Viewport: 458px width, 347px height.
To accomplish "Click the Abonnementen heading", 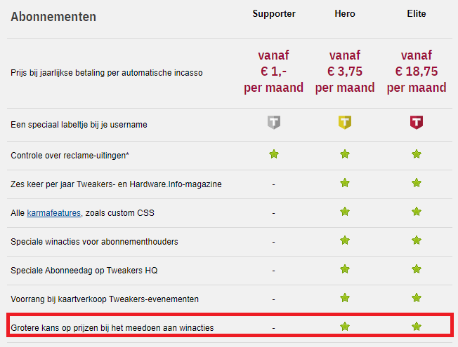I will click(53, 16).
